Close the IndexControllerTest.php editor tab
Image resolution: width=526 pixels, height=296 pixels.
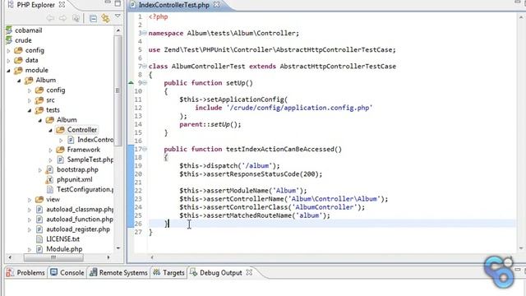point(217,5)
